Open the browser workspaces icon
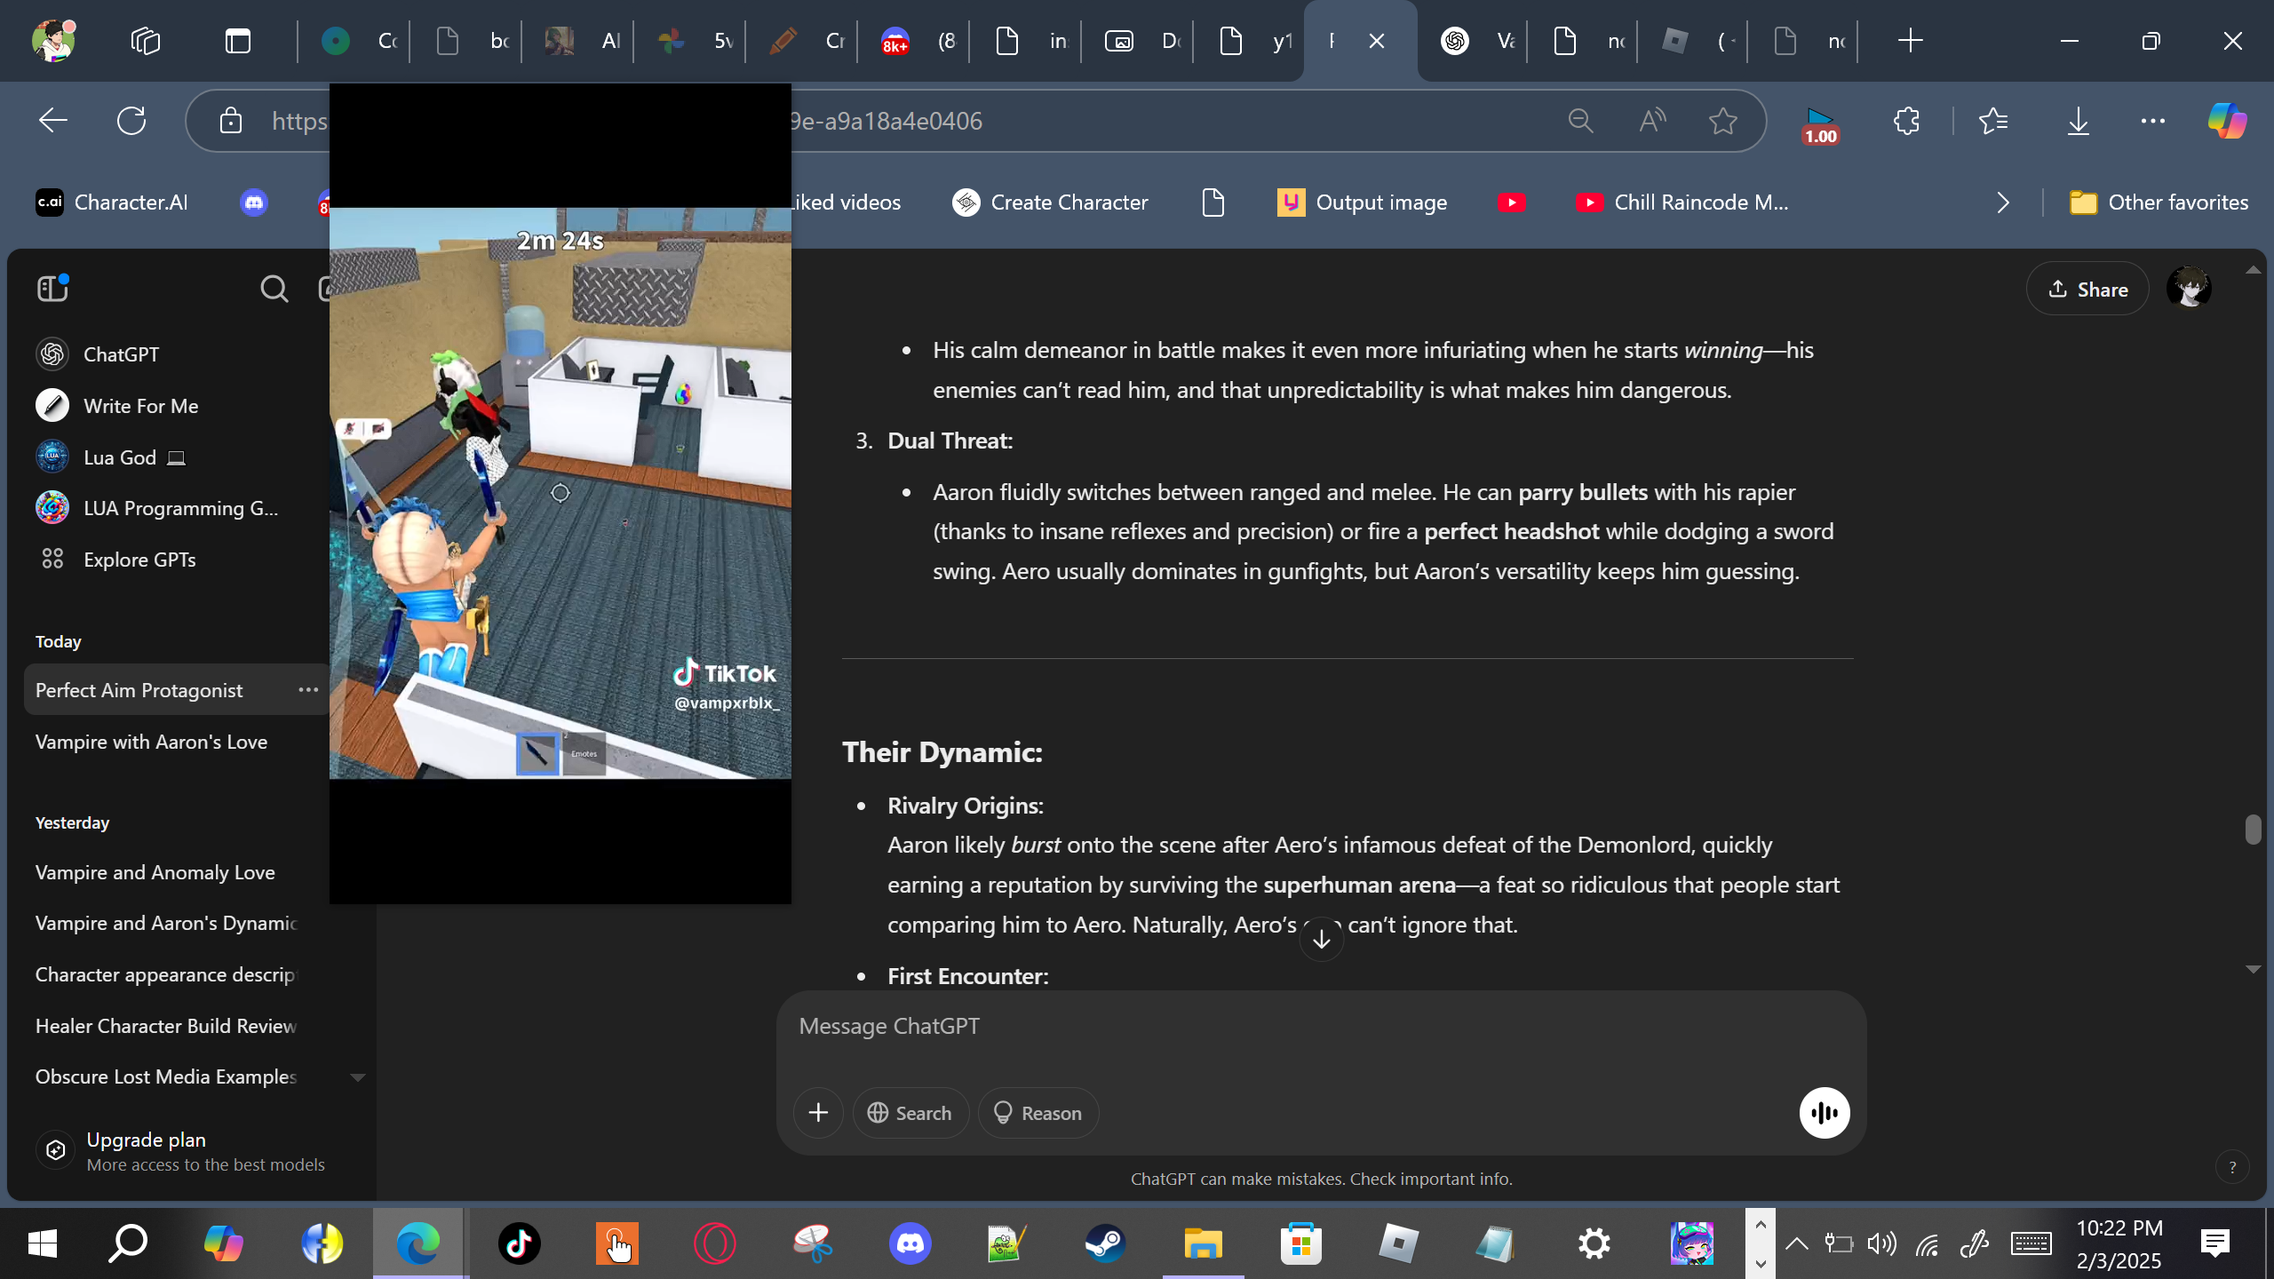Viewport: 2274px width, 1279px height. (x=146, y=41)
